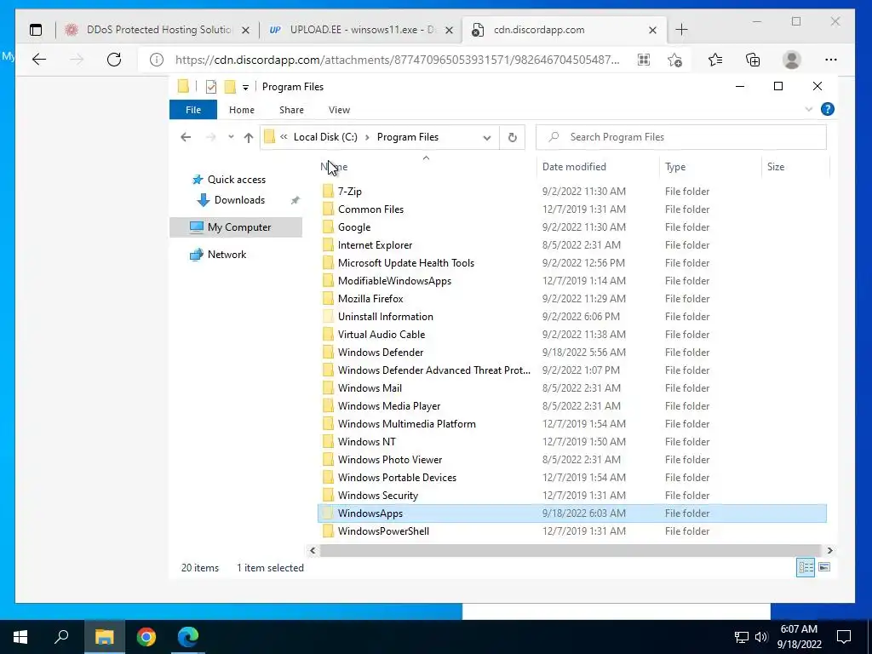Go back in File Explorer
Image resolution: width=872 pixels, height=654 pixels.
(186, 137)
